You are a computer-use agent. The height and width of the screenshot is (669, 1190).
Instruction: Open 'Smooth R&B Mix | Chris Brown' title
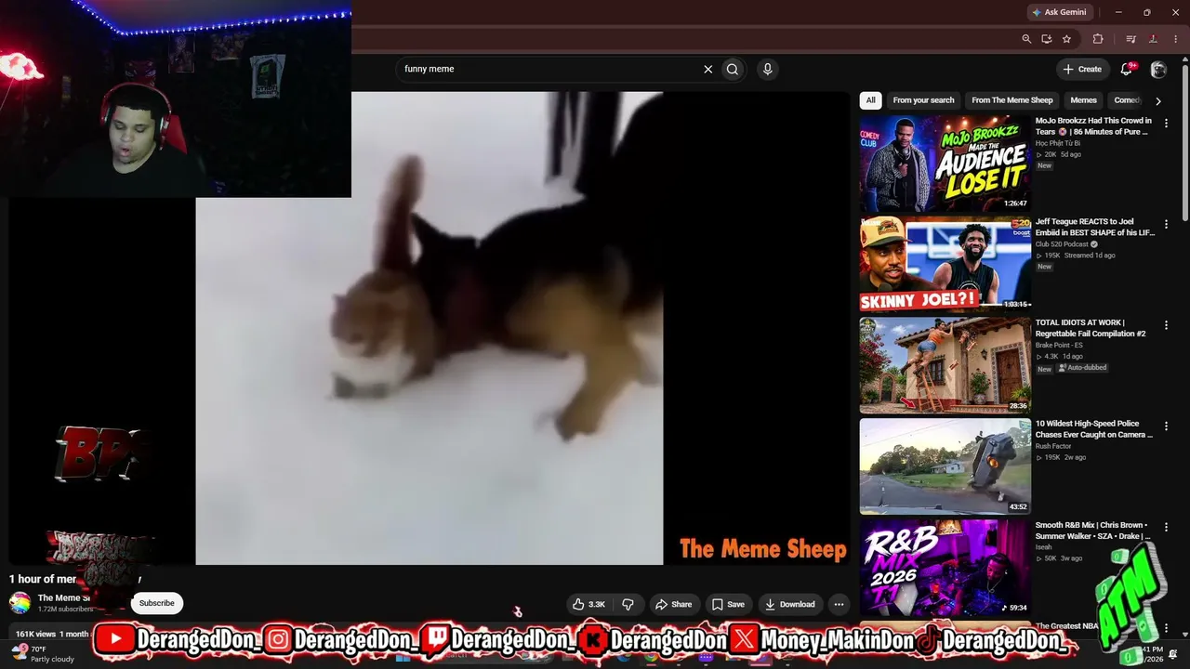[x=1093, y=531]
